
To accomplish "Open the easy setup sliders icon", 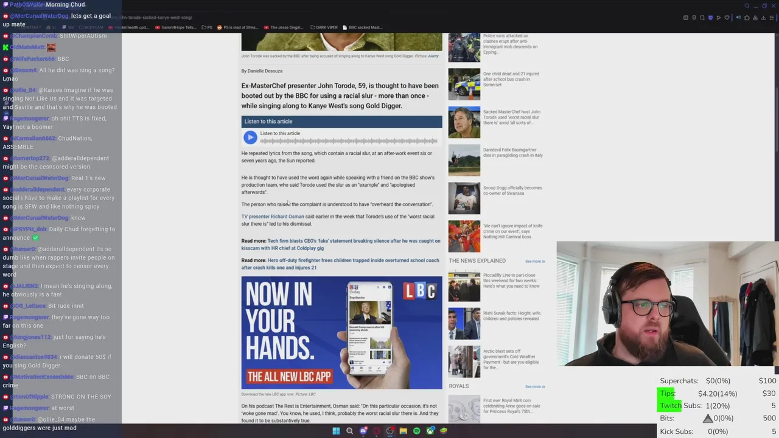I will click(x=772, y=18).
